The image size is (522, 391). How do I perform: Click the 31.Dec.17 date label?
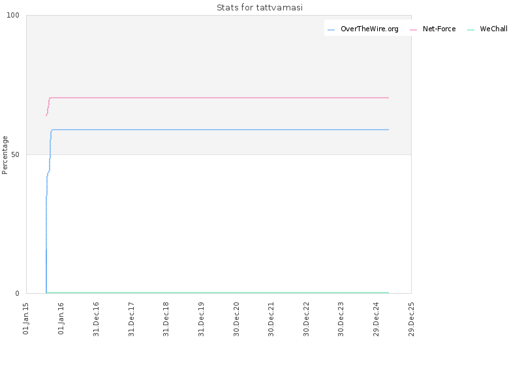(131, 319)
